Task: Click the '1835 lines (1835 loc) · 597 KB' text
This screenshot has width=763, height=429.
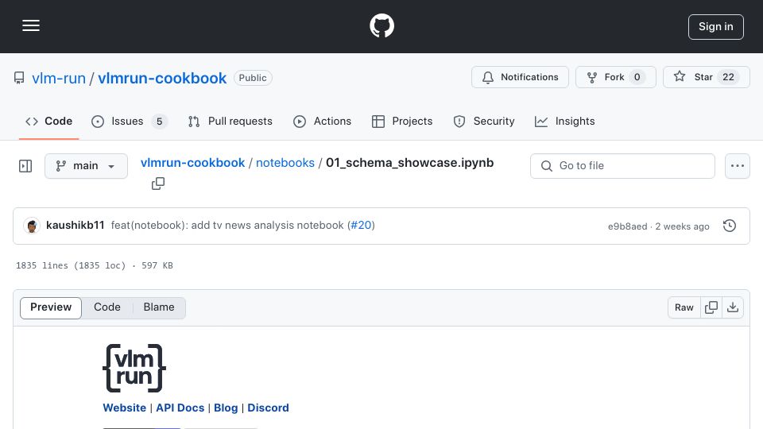Action: tap(95, 265)
